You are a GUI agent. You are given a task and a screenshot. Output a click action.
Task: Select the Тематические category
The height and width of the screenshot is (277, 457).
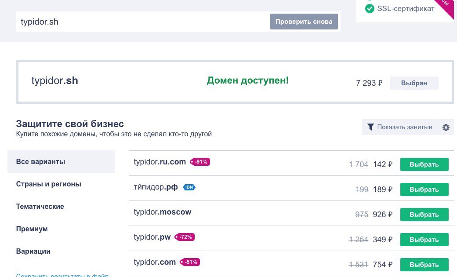(40, 207)
